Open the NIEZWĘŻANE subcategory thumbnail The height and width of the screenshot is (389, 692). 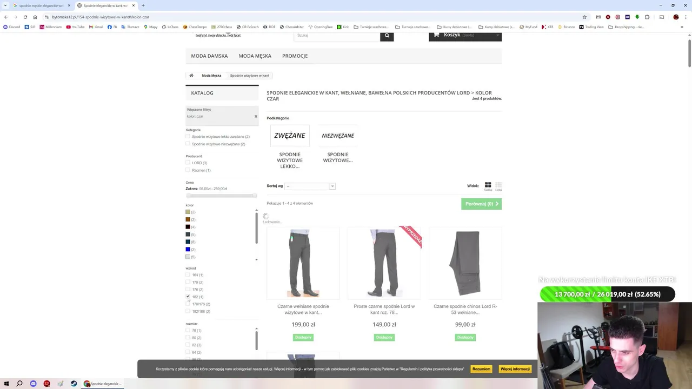(338, 136)
